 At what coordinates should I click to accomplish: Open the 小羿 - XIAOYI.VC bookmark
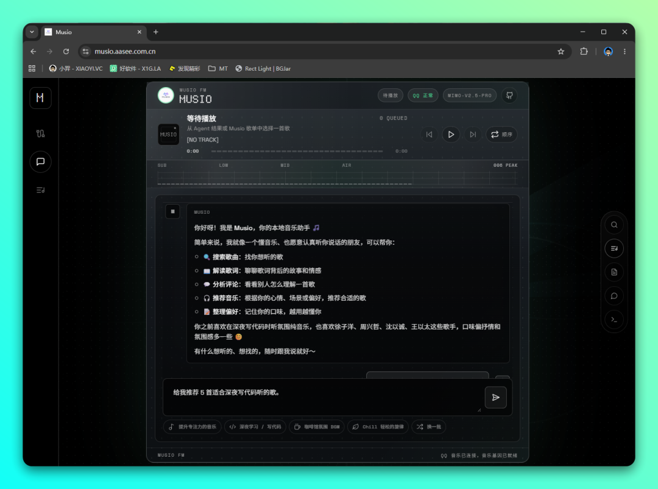point(76,68)
